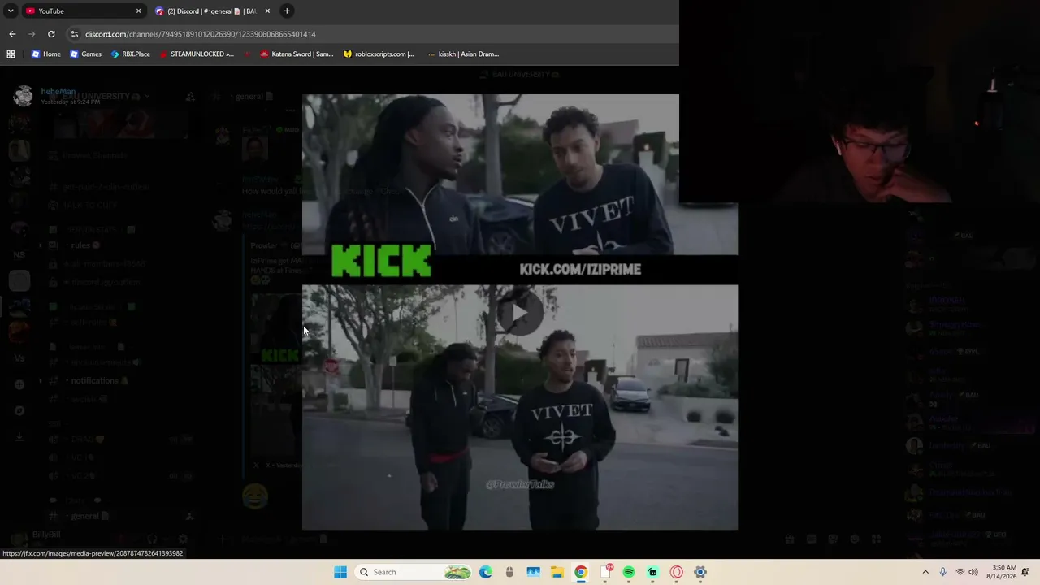Open a new browser tab
The height and width of the screenshot is (585, 1040).
coord(287,11)
